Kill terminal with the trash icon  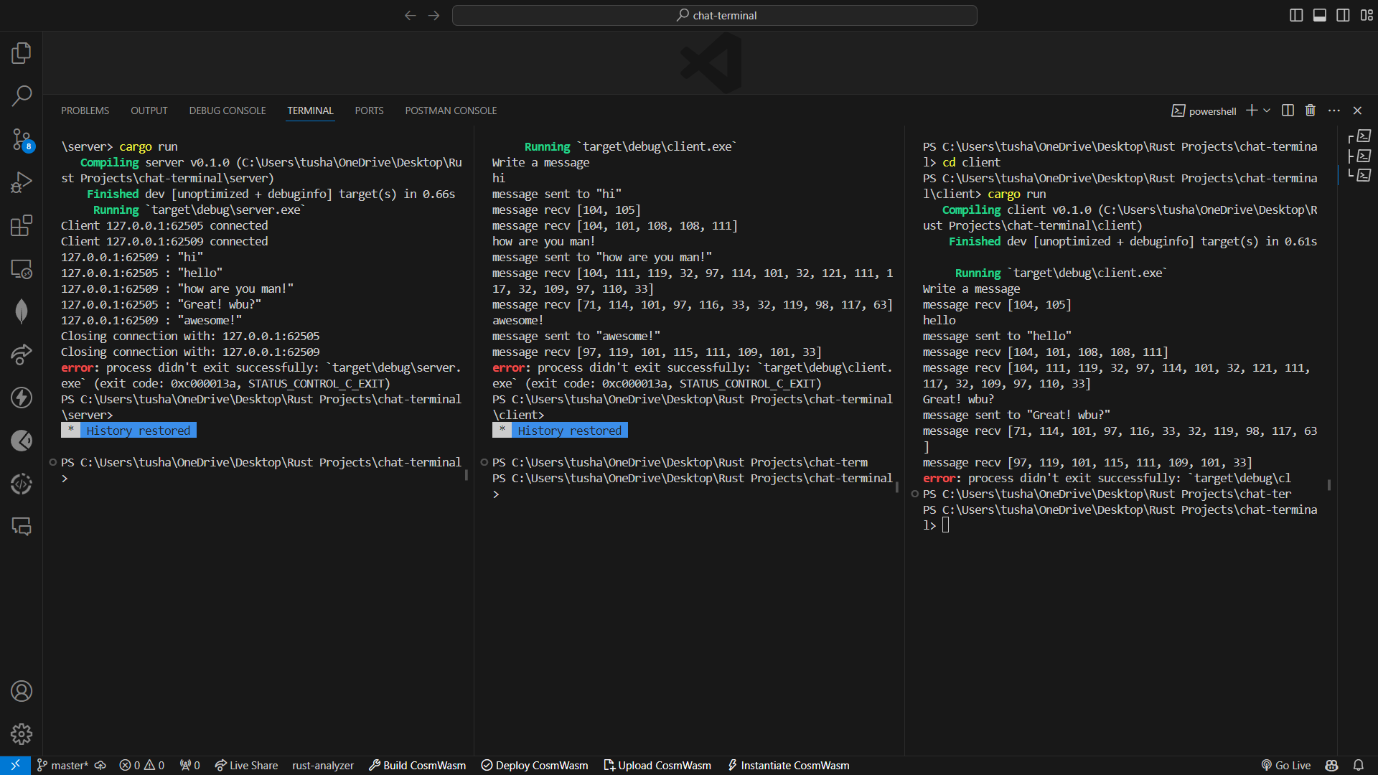point(1311,111)
